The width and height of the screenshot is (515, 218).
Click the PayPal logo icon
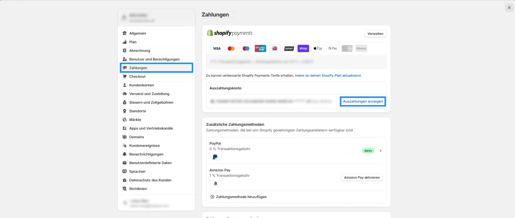pyautogui.click(x=215, y=157)
